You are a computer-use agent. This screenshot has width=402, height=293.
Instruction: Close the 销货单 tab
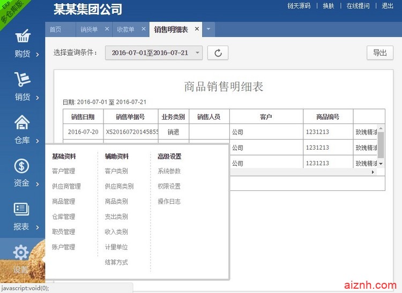click(107, 29)
